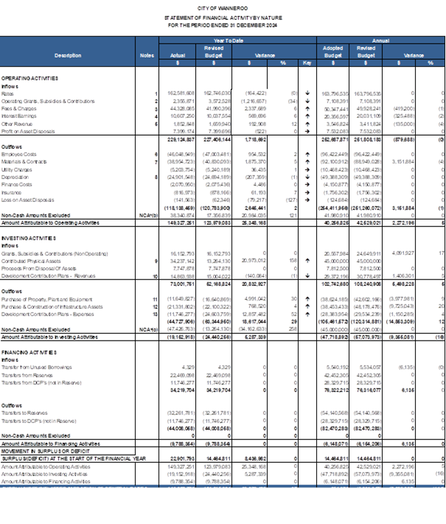Click the Key arrow icon in the Depreciation row
The height and width of the screenshot is (524, 446).
click(x=307, y=176)
